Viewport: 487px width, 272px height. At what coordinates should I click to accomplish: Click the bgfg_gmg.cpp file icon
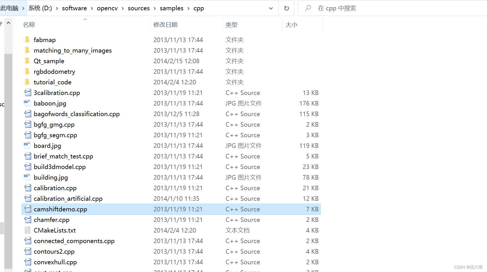pos(27,124)
